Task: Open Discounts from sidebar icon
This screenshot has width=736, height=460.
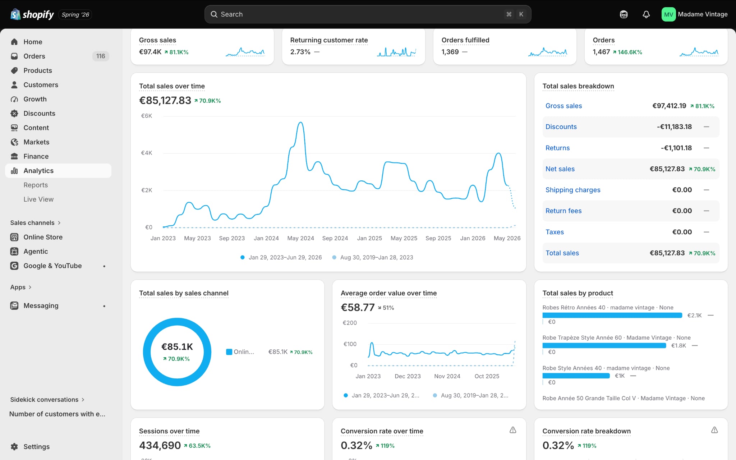Action: click(14, 114)
